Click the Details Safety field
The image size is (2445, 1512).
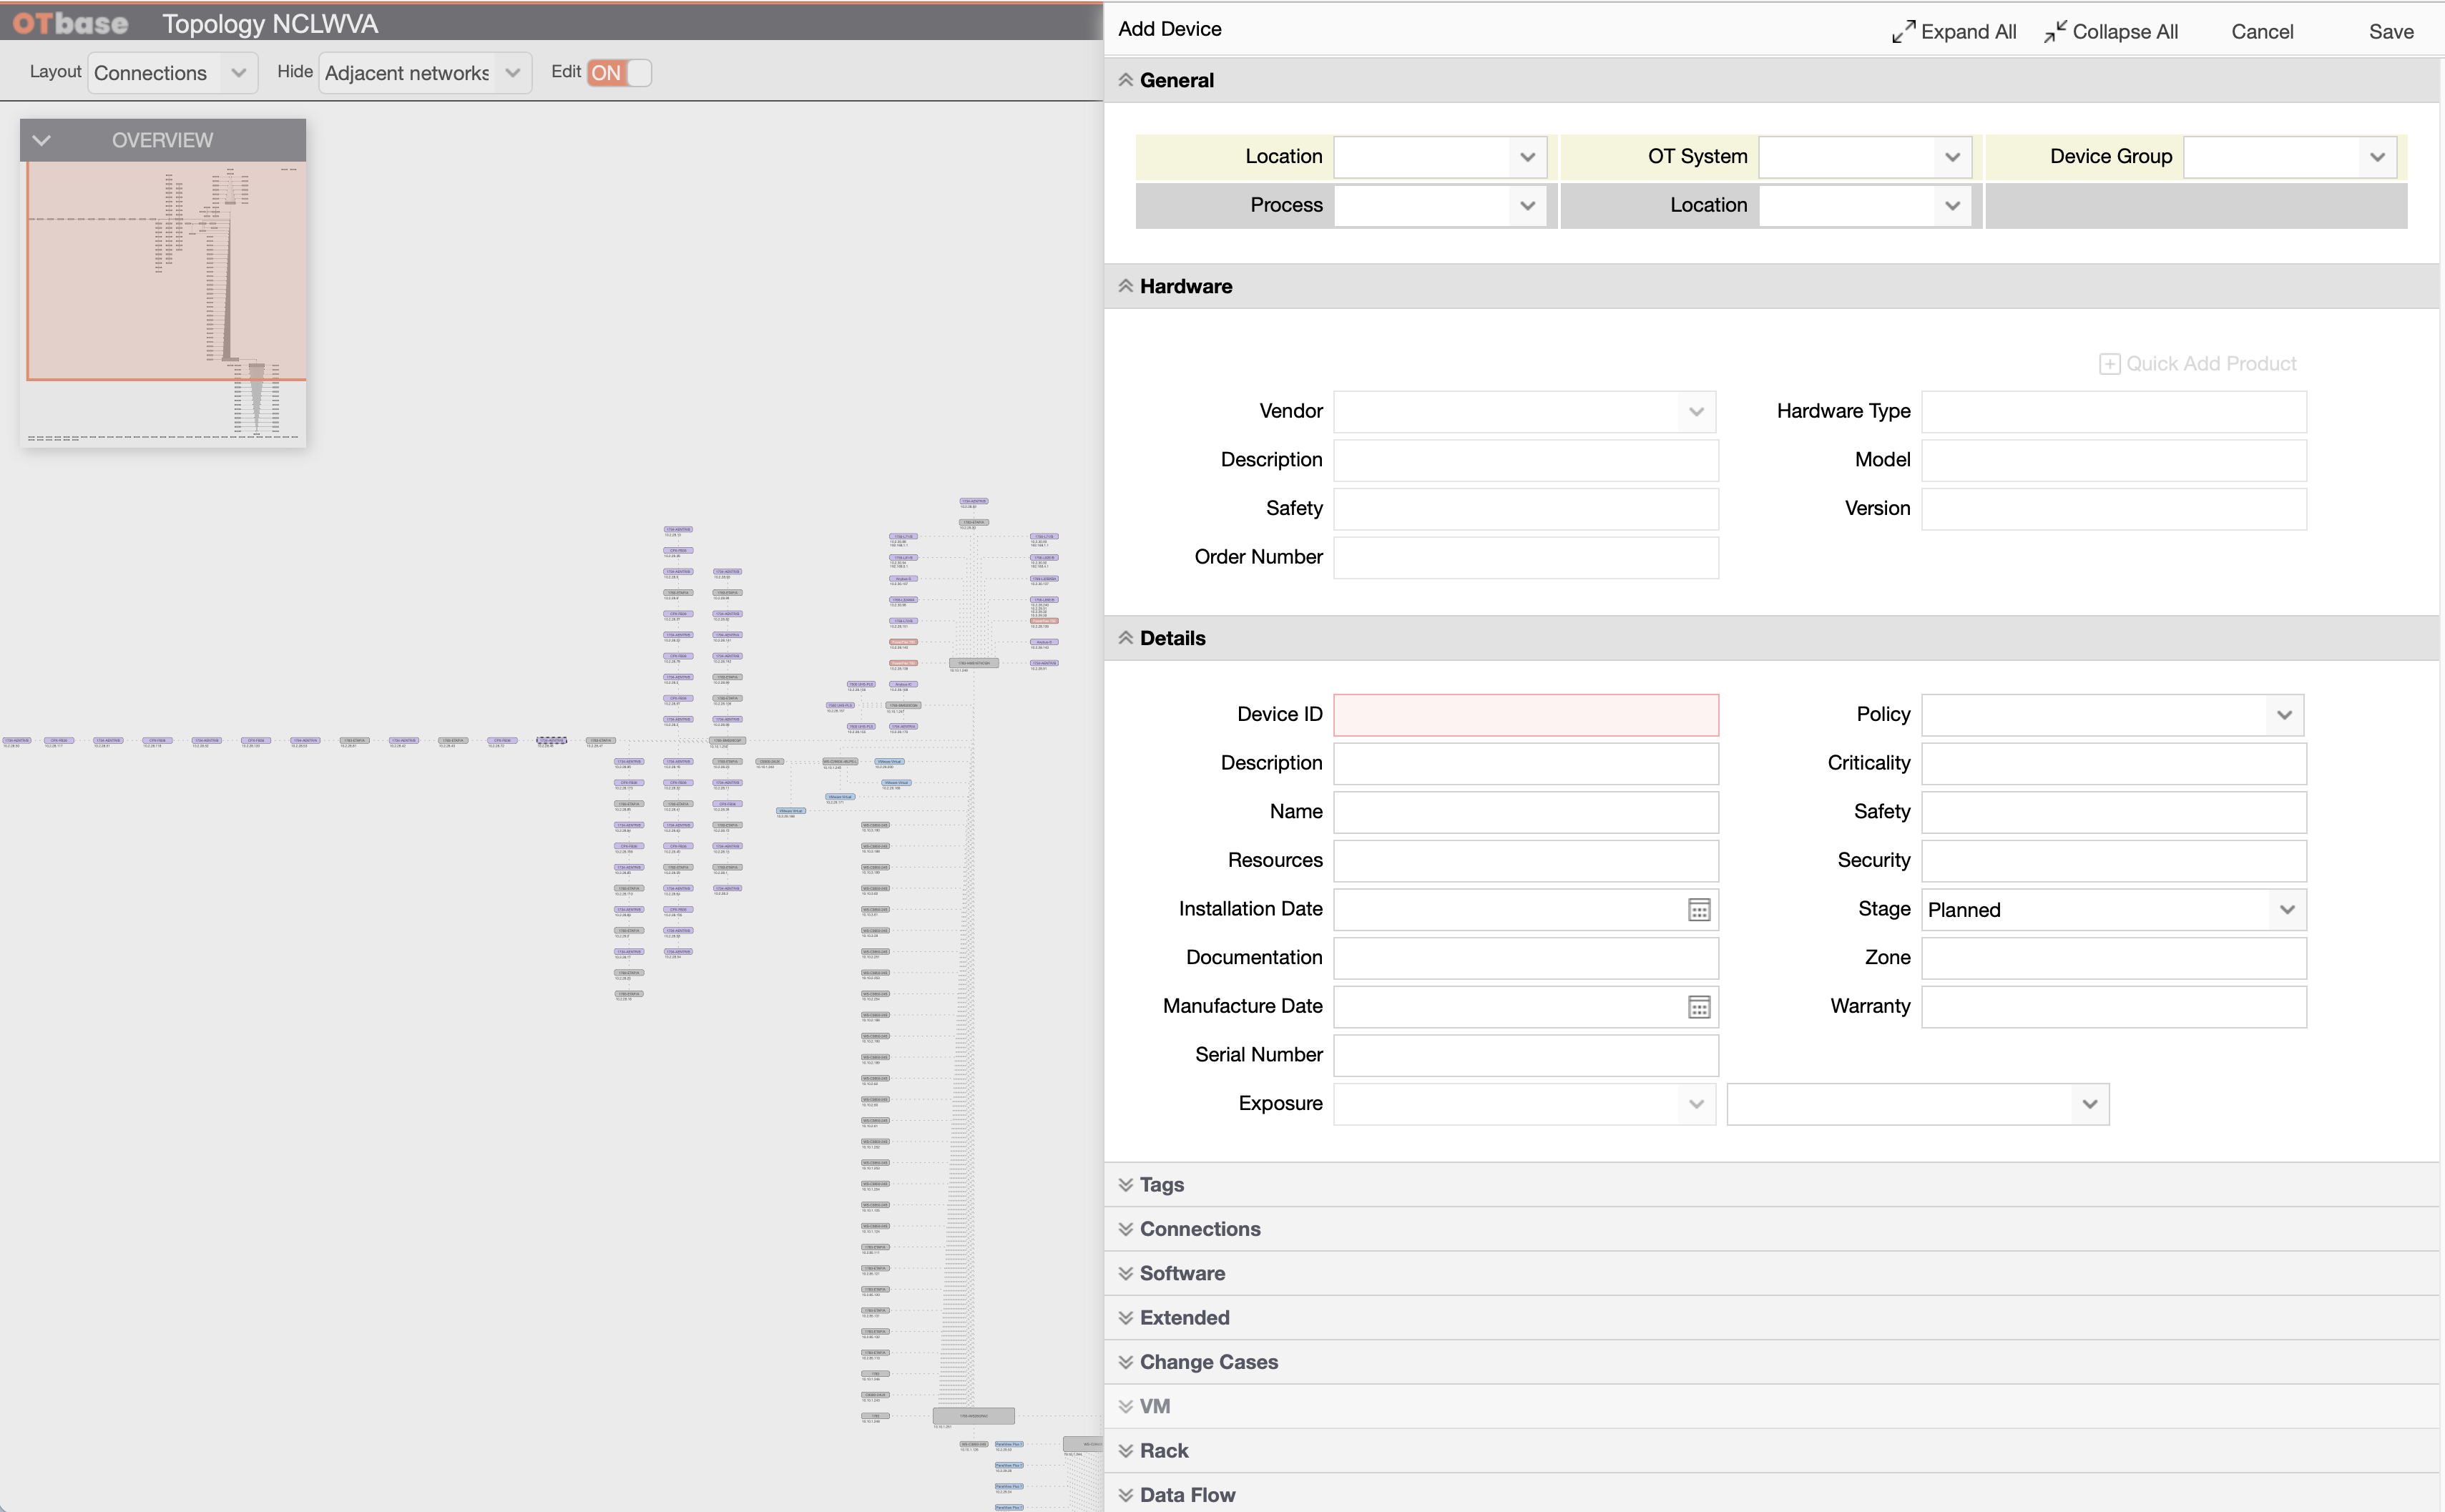click(2114, 812)
